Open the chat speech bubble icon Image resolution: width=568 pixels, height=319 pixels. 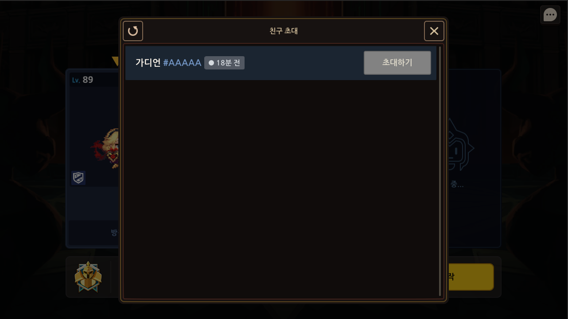(x=550, y=15)
